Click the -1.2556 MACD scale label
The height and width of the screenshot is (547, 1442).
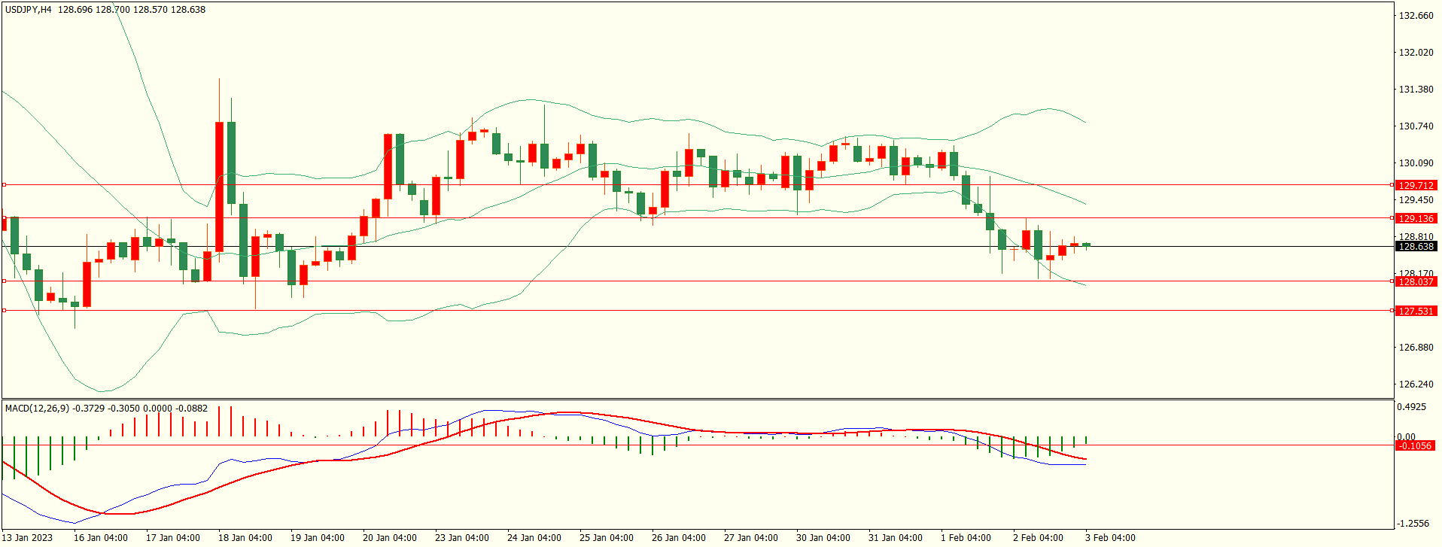(1413, 523)
